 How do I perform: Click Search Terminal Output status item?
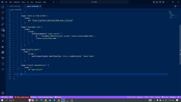[46, 97]
